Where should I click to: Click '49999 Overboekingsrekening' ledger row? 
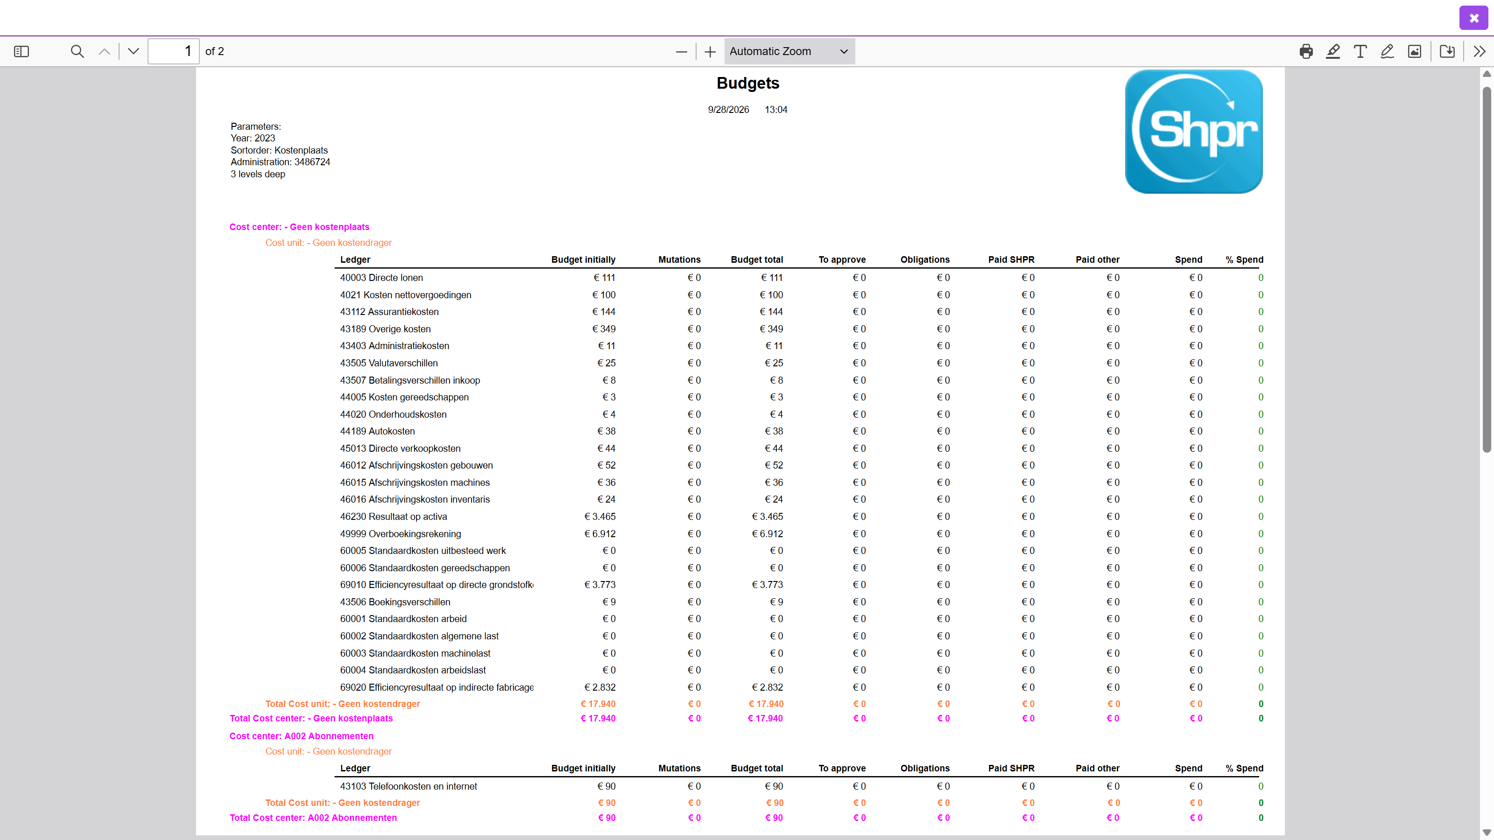(x=801, y=534)
